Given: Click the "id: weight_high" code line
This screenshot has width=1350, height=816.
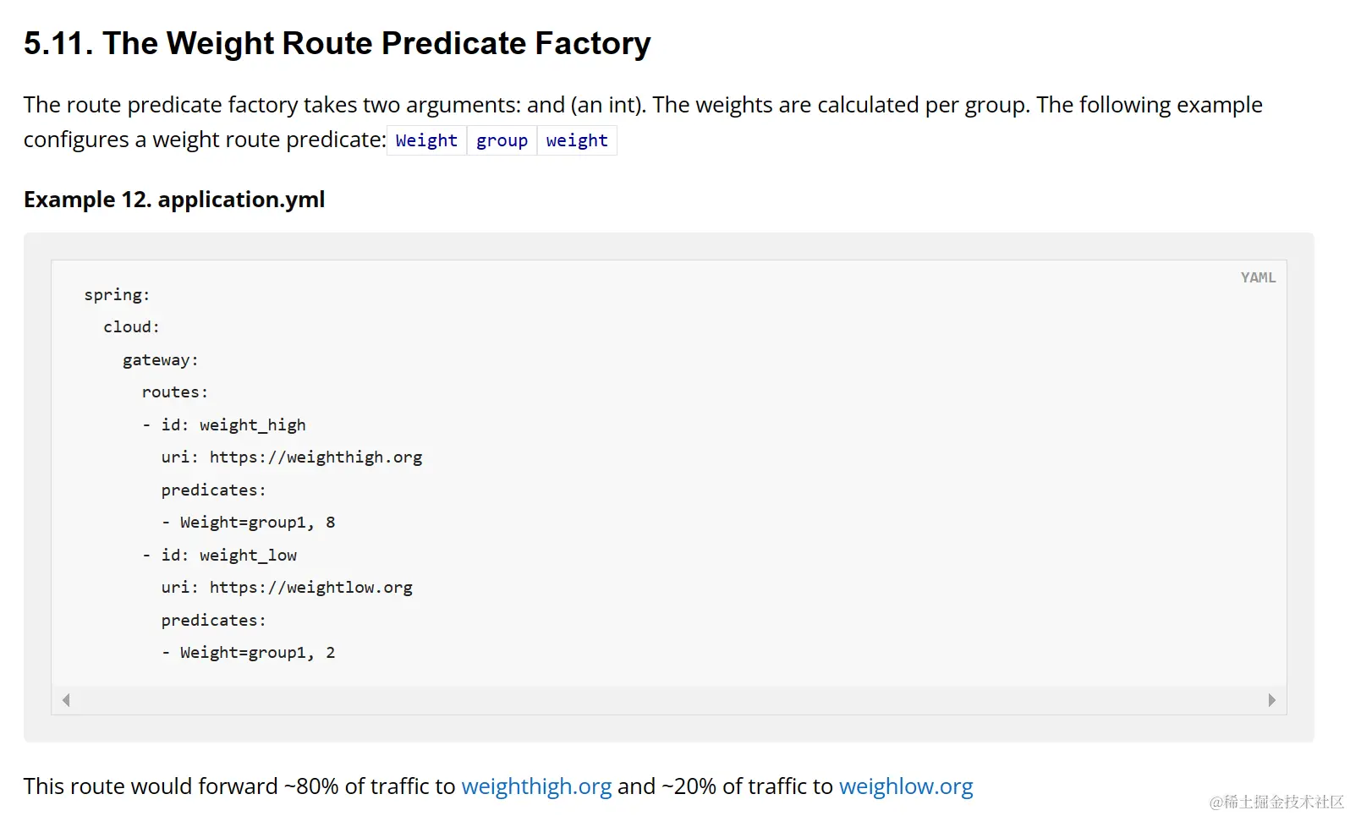Looking at the screenshot, I should [x=233, y=425].
